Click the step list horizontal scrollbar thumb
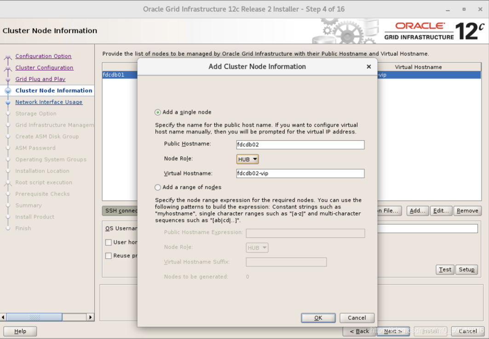Viewport: 489px width, 339px height. tap(35, 317)
